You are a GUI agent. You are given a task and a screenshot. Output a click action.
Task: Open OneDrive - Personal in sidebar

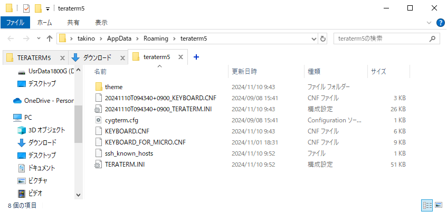pos(43,101)
